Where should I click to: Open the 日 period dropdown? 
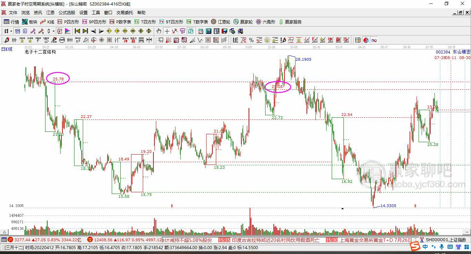pyautogui.click(x=8, y=31)
